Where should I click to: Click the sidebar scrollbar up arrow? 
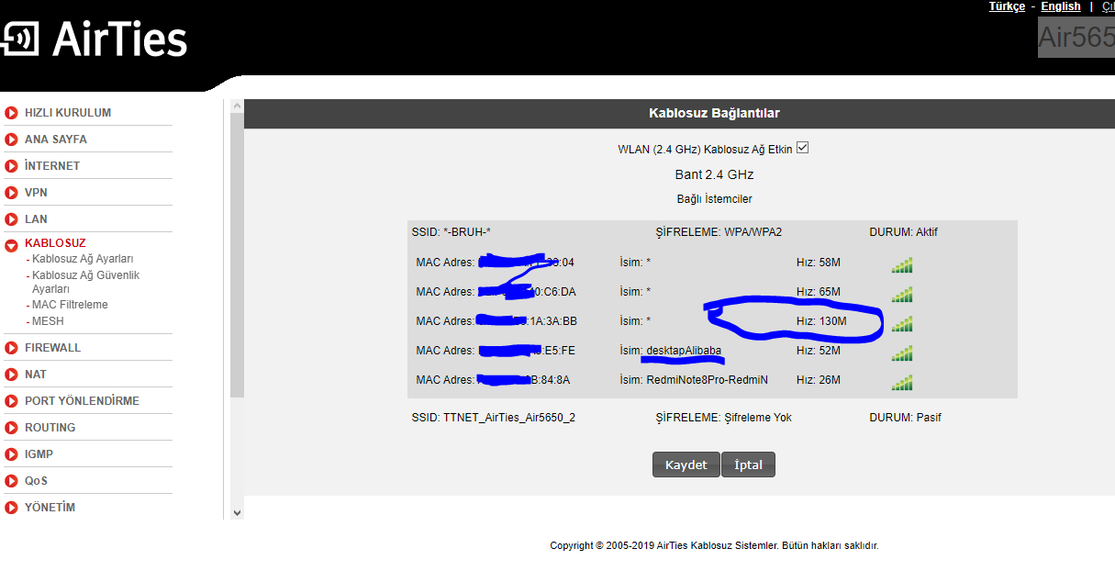[237, 106]
